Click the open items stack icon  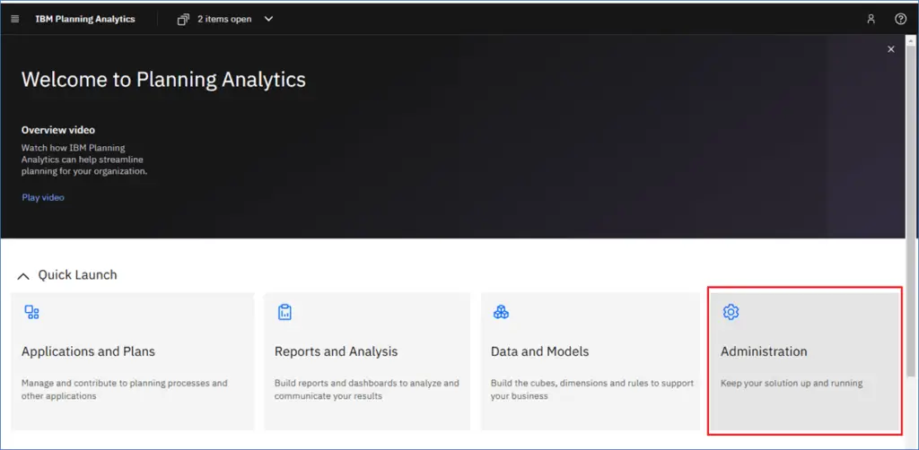click(x=183, y=20)
